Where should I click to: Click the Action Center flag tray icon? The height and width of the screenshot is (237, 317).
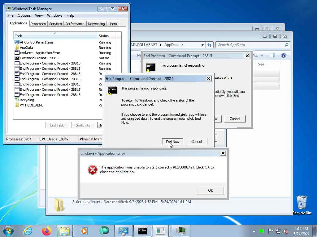click(x=270, y=231)
